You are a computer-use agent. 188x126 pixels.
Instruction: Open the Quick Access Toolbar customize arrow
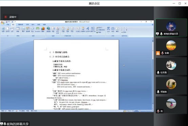16,22
